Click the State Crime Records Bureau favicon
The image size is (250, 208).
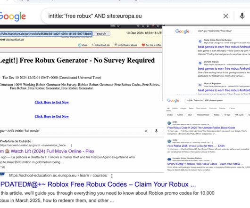(200, 41)
